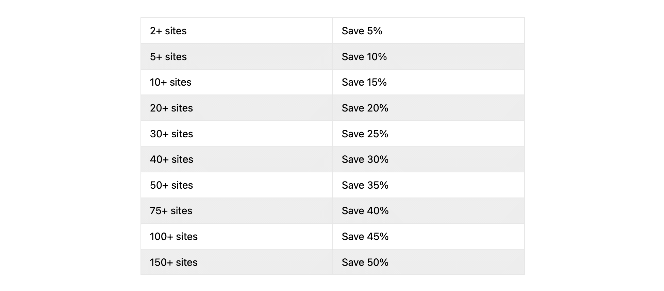Select the "Save 25%" discount cell
Viewport: 664px width, 291px height.
(365, 134)
